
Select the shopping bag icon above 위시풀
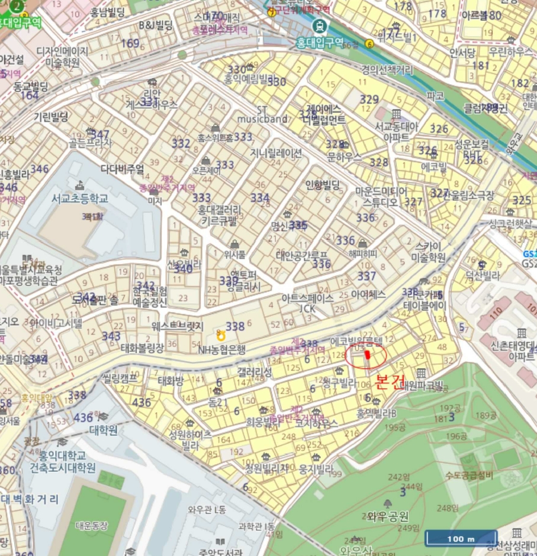[x=234, y=245]
